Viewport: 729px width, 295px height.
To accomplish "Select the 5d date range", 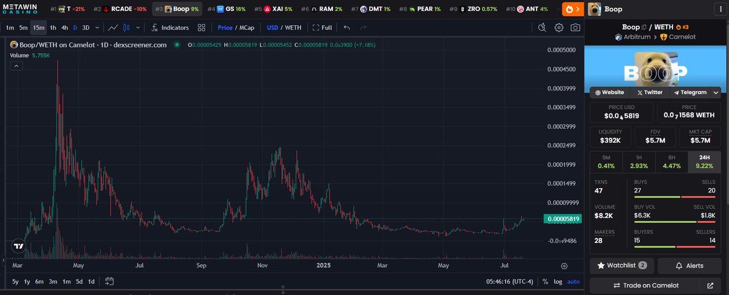I will pos(79,281).
